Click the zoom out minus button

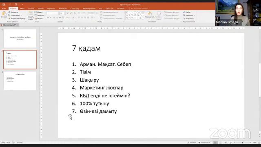[x=234, y=143]
